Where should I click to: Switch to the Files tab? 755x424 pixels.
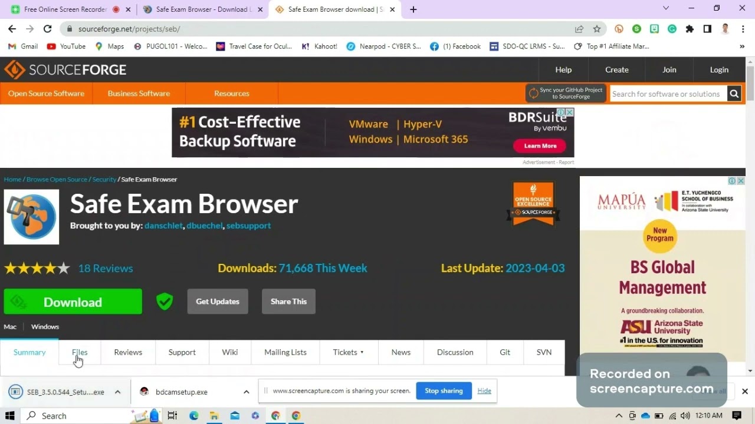point(80,352)
